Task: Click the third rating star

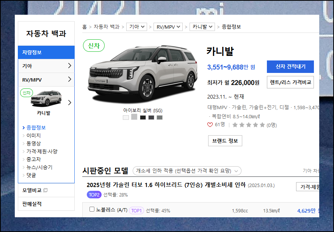Action: (249, 125)
